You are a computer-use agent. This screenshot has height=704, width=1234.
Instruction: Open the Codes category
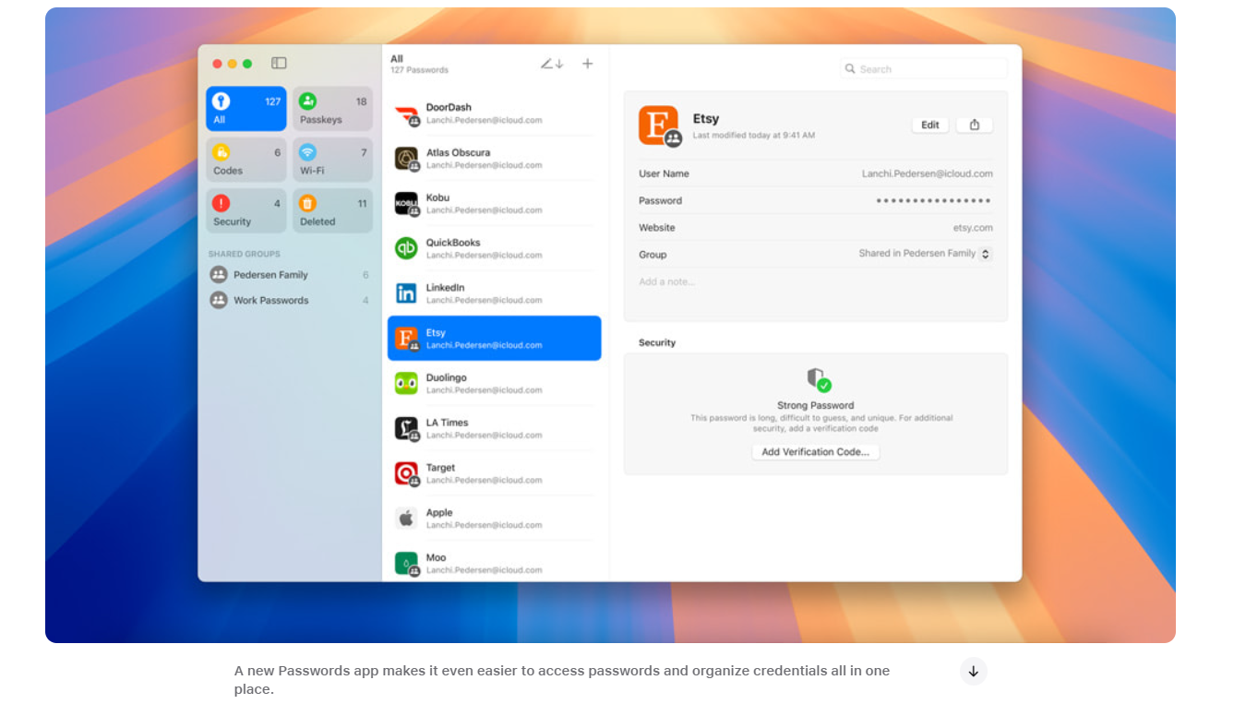[x=246, y=160]
